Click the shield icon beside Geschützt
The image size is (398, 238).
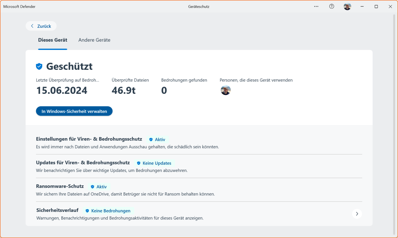point(39,66)
